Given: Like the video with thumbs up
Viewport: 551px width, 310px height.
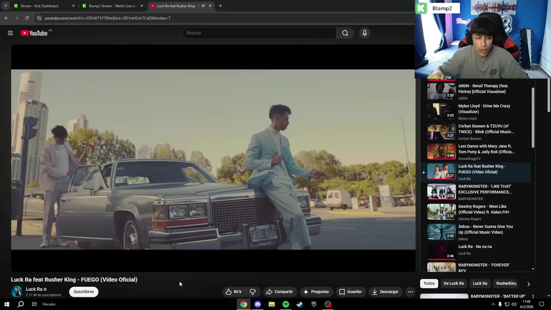Looking at the screenshot, I should [233, 292].
